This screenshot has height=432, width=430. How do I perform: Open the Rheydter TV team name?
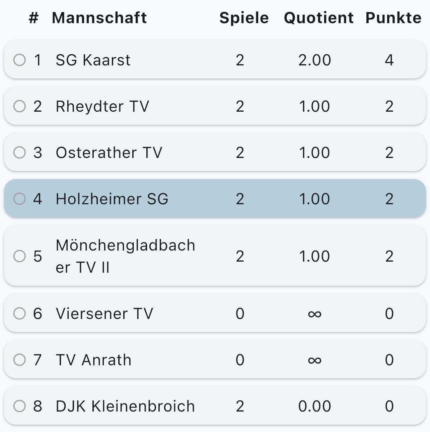tap(102, 107)
